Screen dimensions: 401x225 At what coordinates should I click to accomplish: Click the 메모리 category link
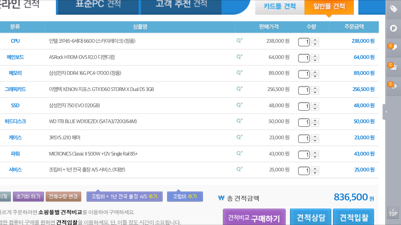click(15, 73)
